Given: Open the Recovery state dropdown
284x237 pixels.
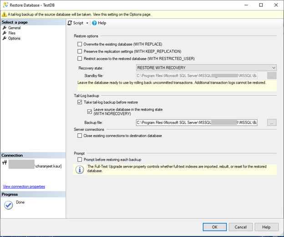Looking at the screenshot, I should (206, 68).
